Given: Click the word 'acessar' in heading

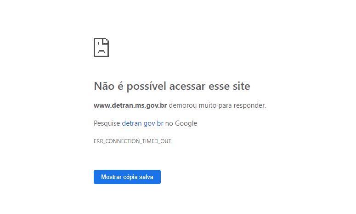Looking at the screenshot, I should coord(187,87).
